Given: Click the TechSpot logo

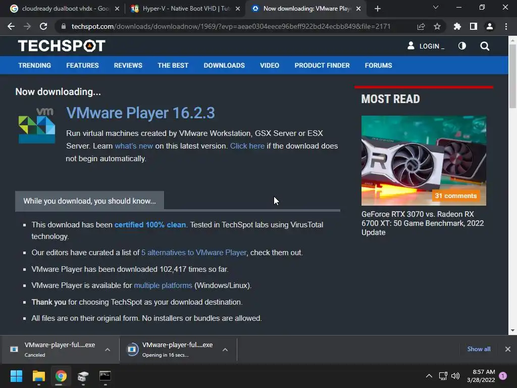Looking at the screenshot, I should pyautogui.click(x=62, y=46).
